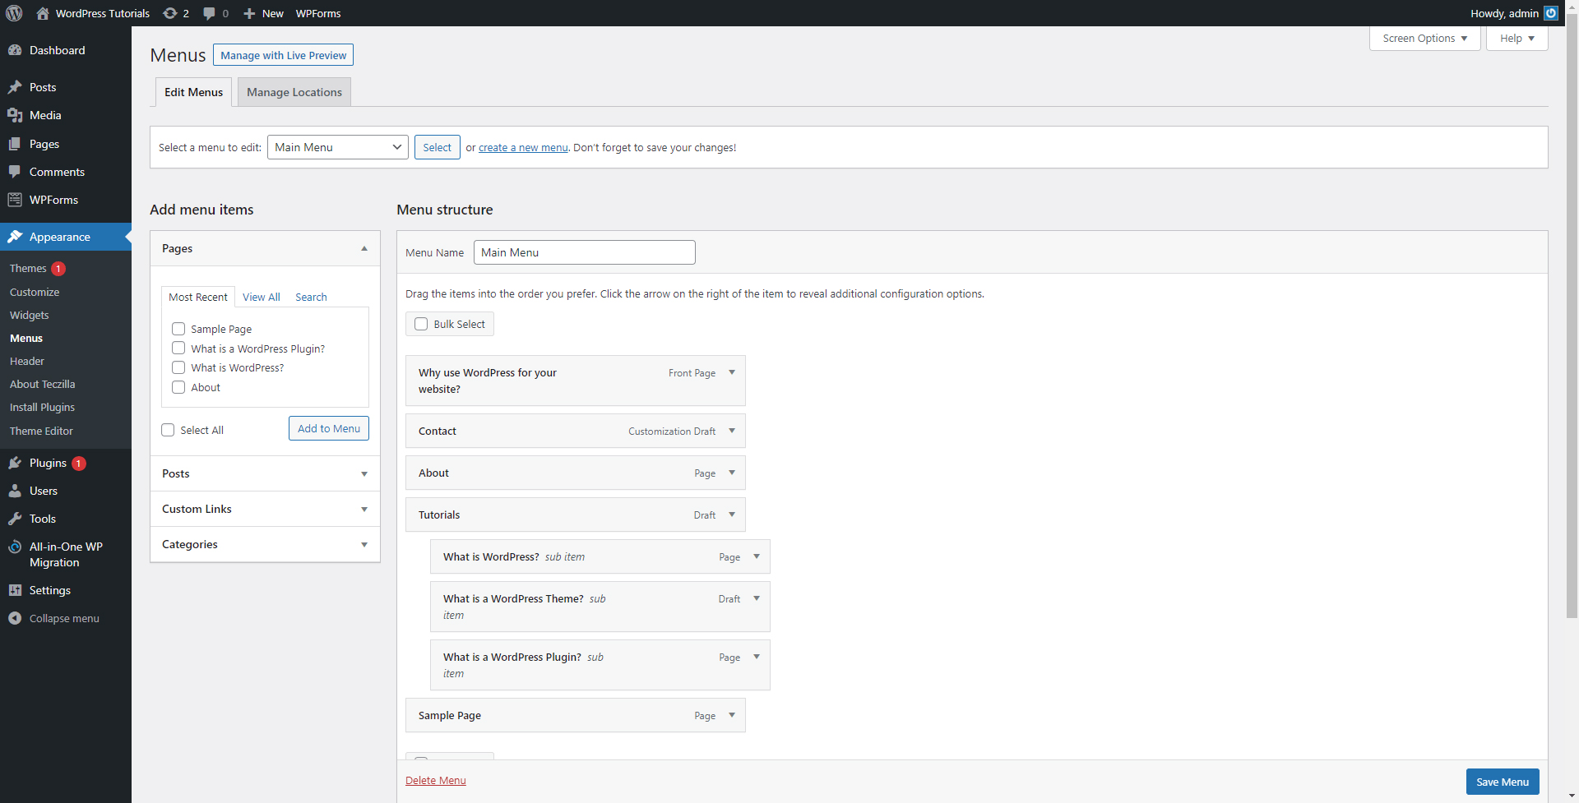
Task: Click the Collapse menu arrow icon
Action: [x=15, y=618]
